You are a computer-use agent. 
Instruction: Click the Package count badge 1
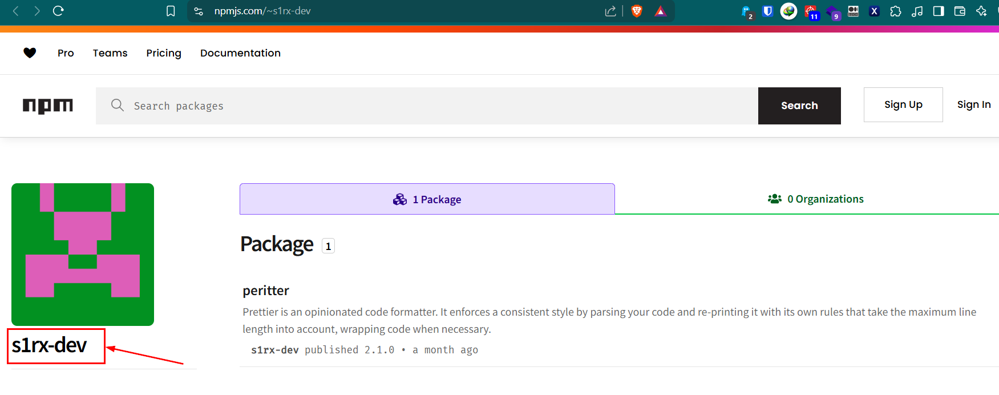tap(328, 246)
